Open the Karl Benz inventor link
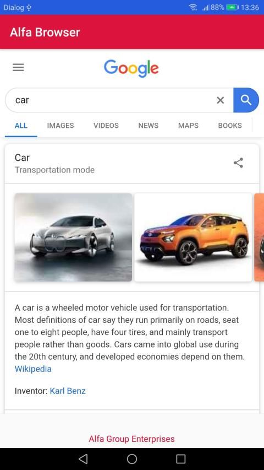This screenshot has width=264, height=470. pyautogui.click(x=68, y=391)
